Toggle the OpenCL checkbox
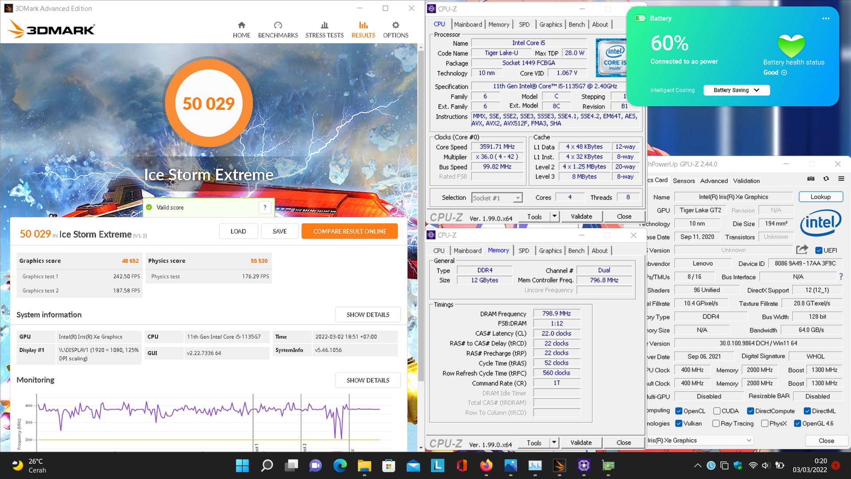Viewport: 851px width, 479px height. click(679, 411)
